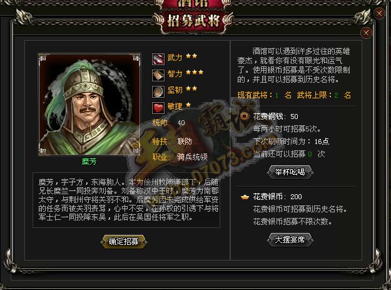Click the 大摆宴席 silver recruit button
Image resolution: width=391 pixels, height=290 pixels.
(x=290, y=240)
